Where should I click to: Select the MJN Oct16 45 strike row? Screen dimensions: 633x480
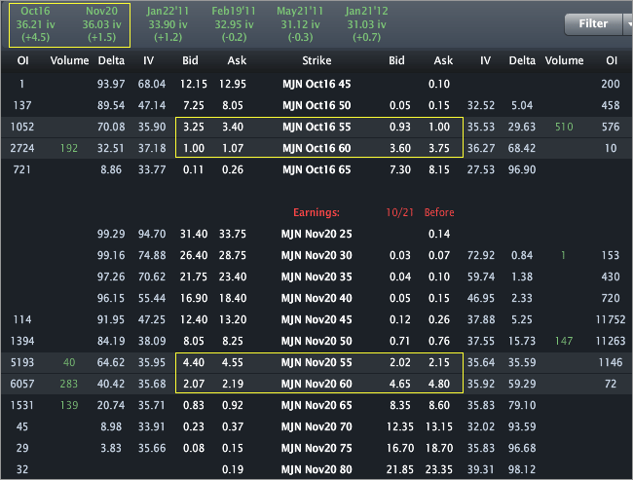pyautogui.click(x=316, y=84)
